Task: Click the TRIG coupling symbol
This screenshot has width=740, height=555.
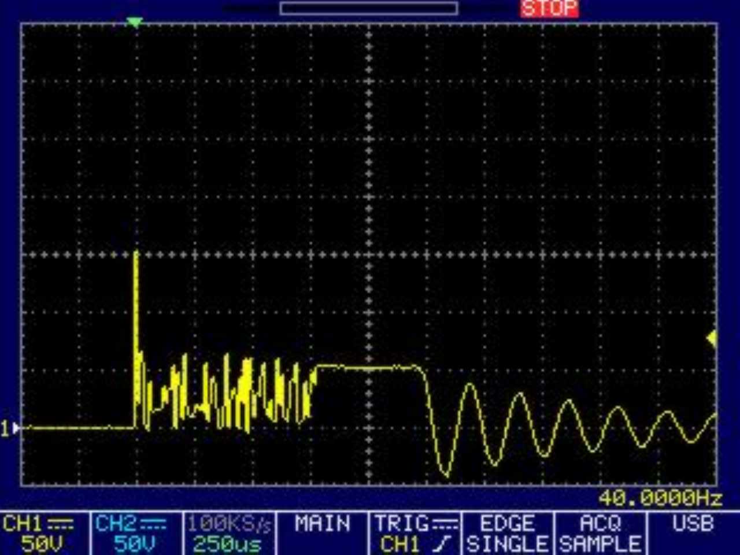Action: click(445, 524)
